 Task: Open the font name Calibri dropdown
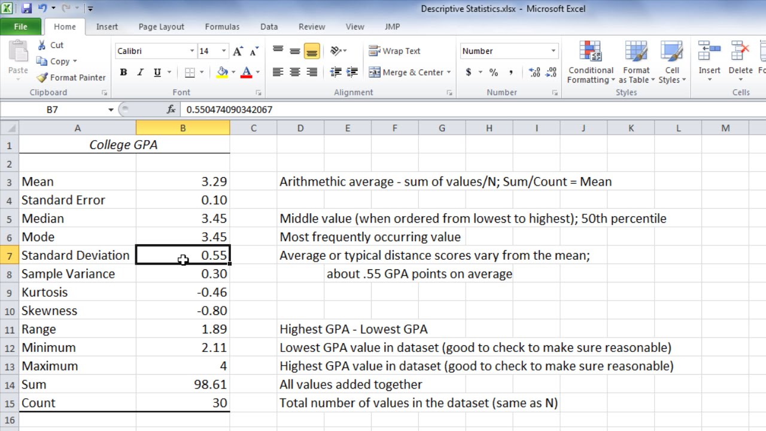click(x=192, y=51)
